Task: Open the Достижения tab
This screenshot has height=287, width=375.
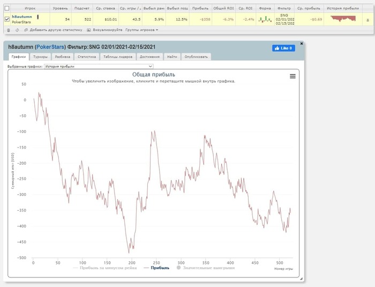Action: click(x=149, y=57)
